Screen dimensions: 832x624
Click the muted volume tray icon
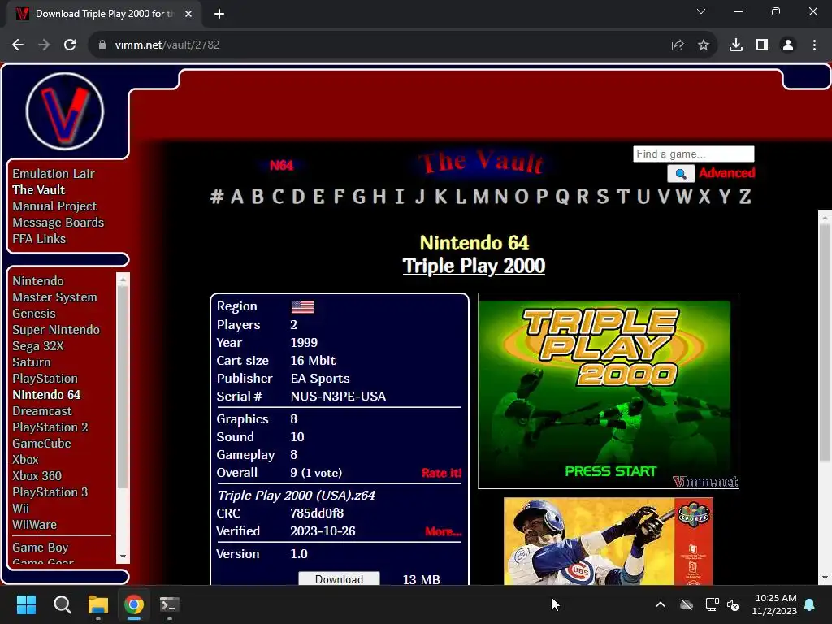coord(734,604)
